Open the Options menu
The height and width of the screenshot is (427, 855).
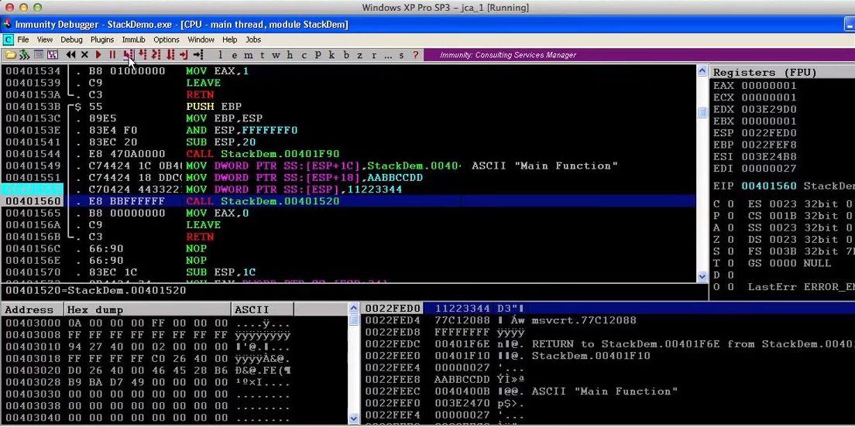167,39
